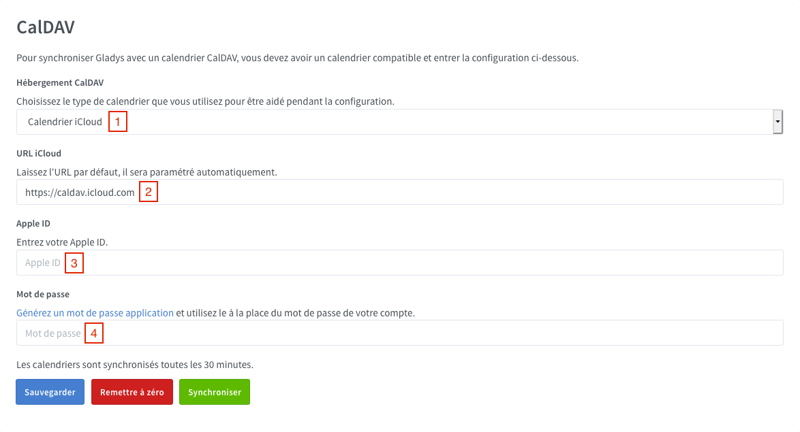The width and height of the screenshot is (800, 432).
Task: Hit the green Synchroniser button
Action: (x=215, y=393)
